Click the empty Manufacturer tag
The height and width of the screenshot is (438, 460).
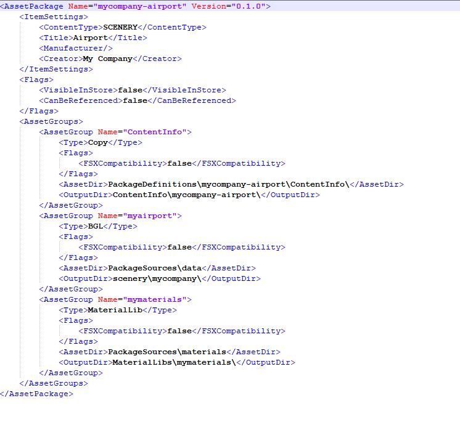click(76, 48)
